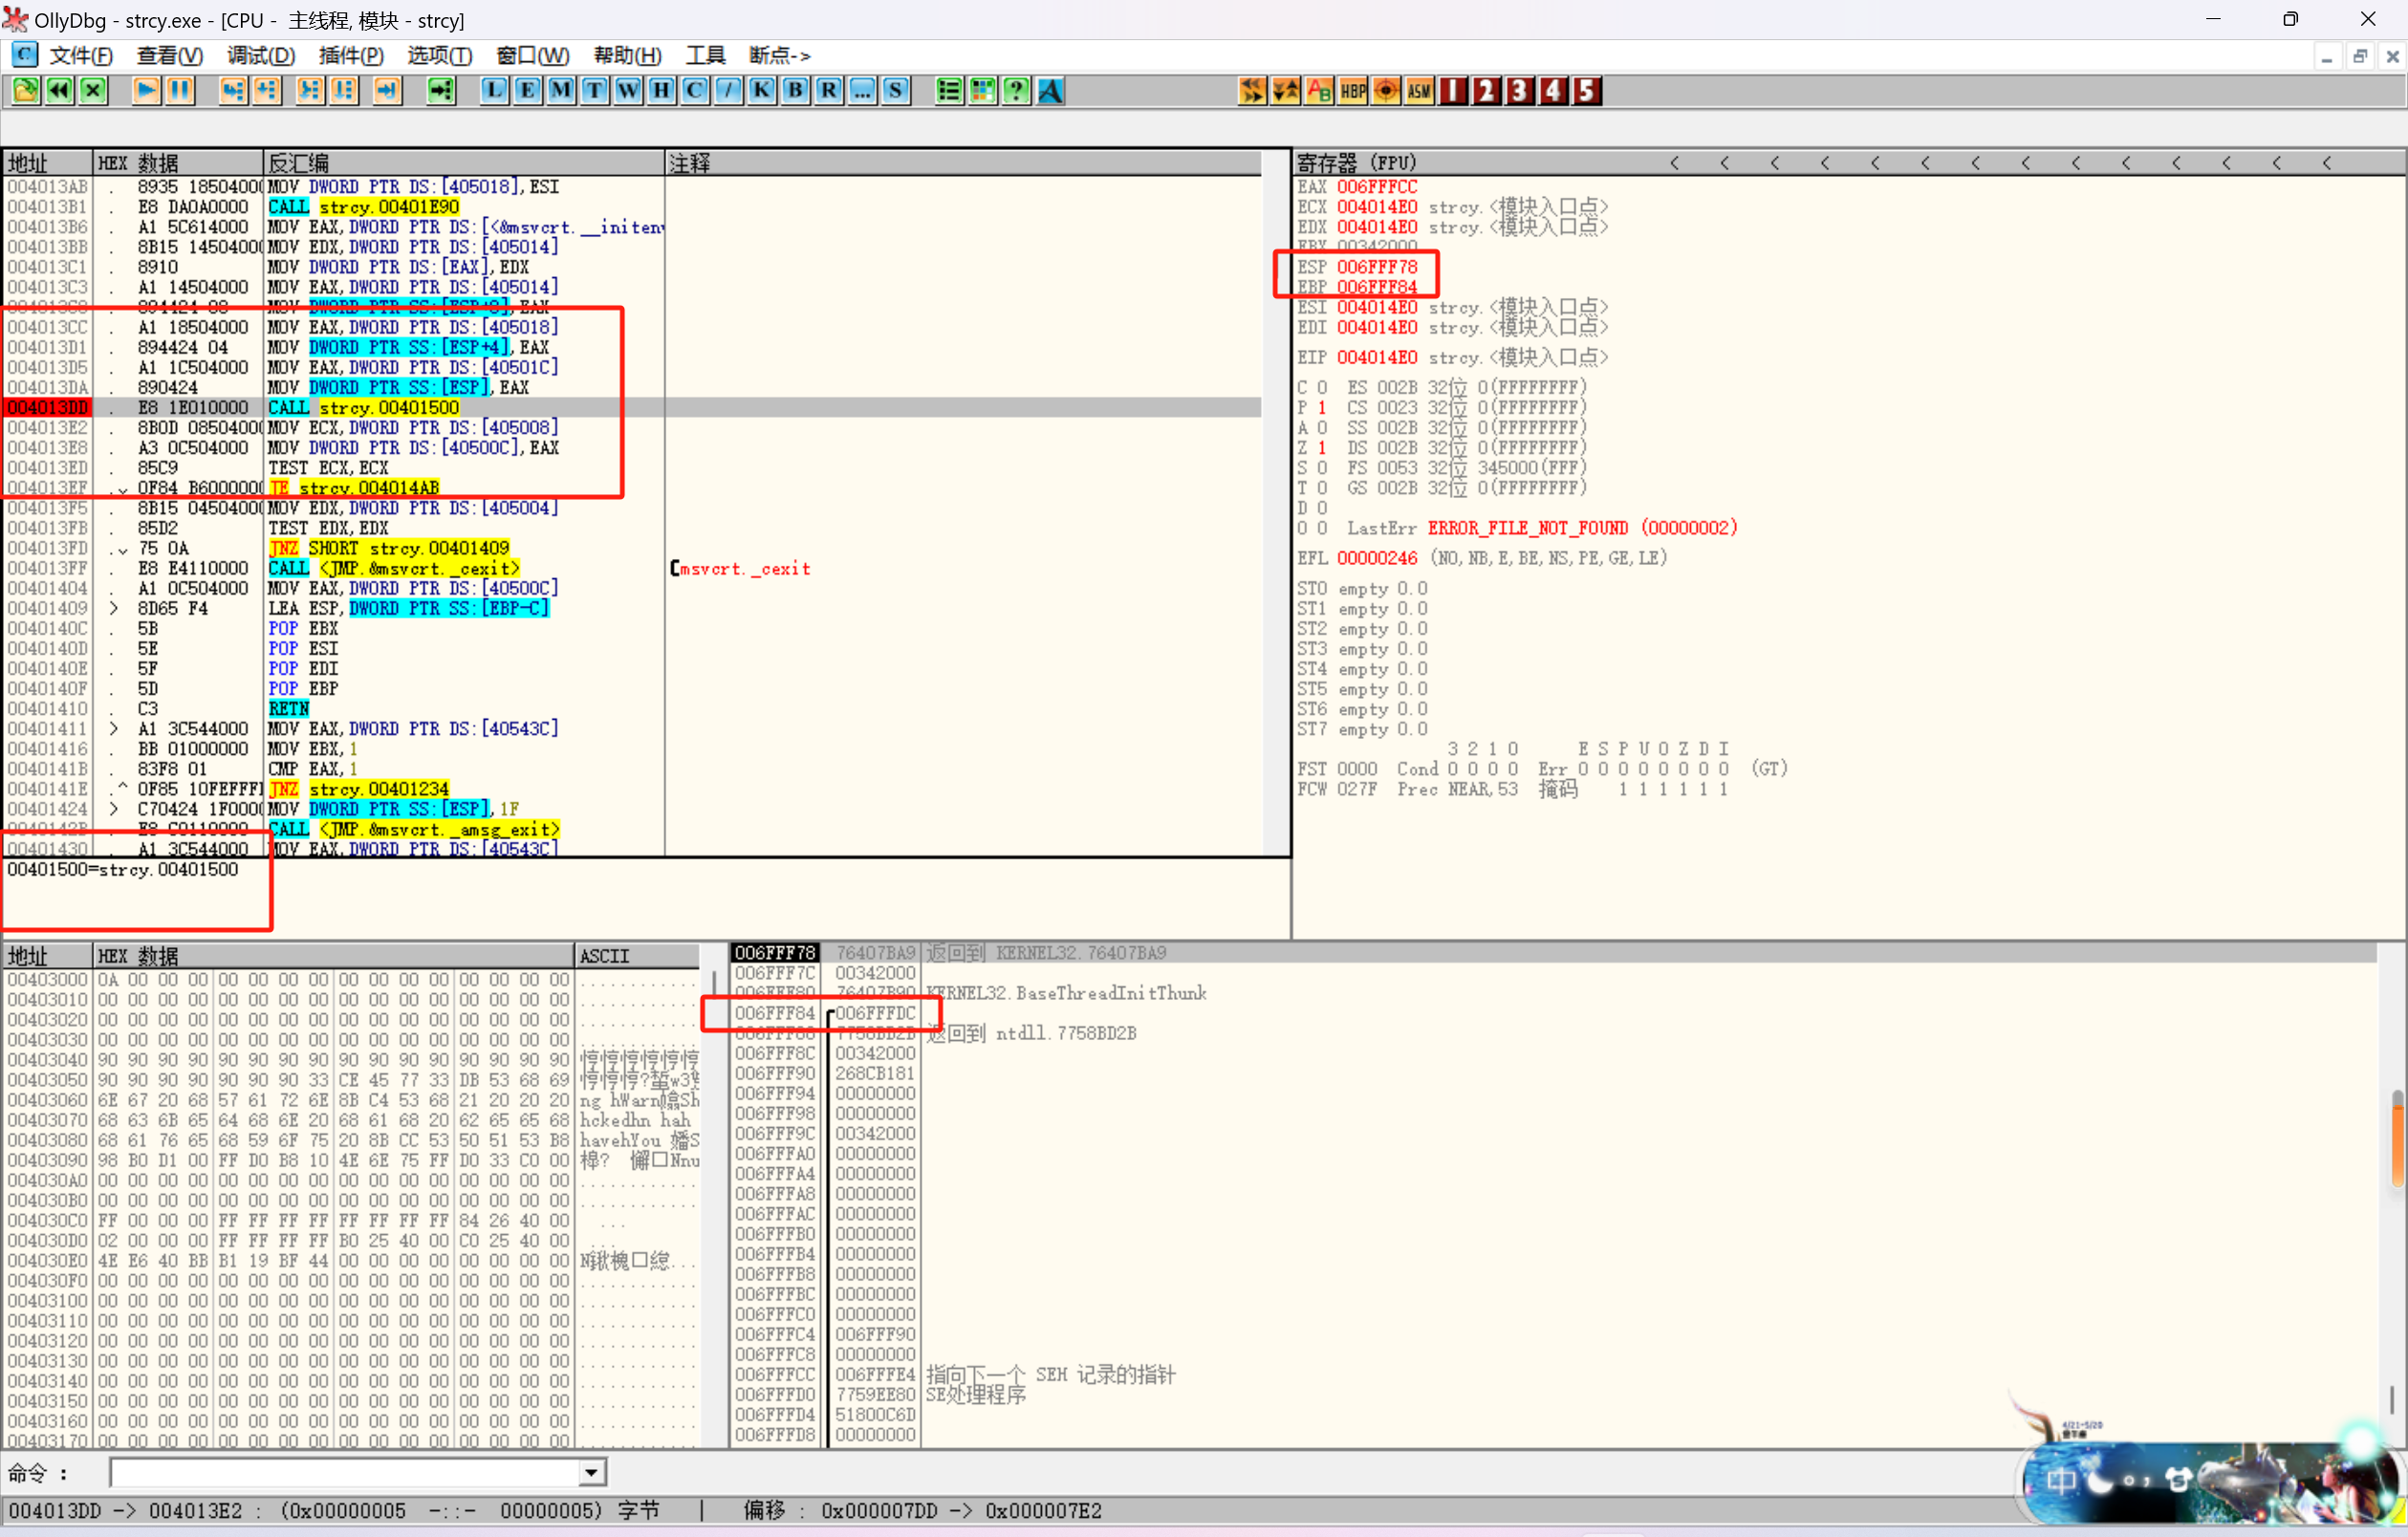Screen dimensions: 2408x1537
Task: Click the 命令 command input field
Action: pos(346,1472)
